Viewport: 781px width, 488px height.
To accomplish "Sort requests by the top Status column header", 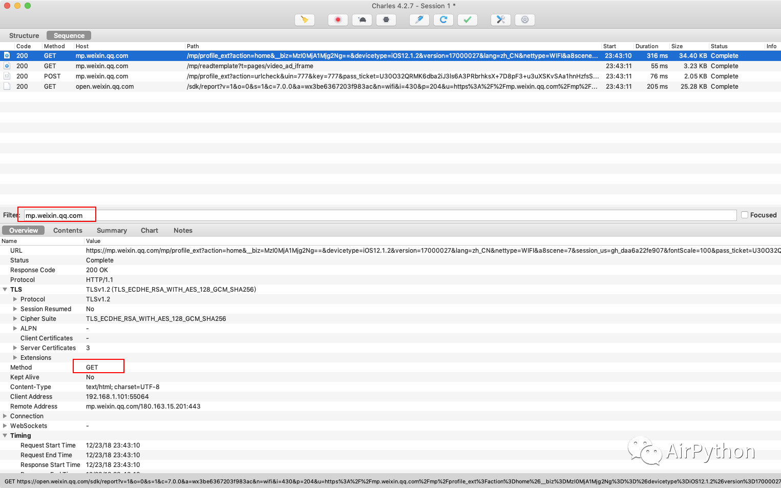I will coord(719,46).
